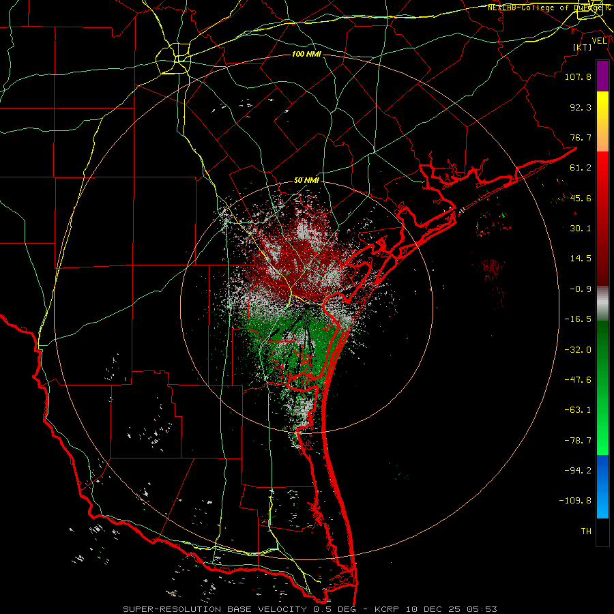Click the 61.2 velocity scale value
The height and width of the screenshot is (614, 614).
tap(581, 168)
